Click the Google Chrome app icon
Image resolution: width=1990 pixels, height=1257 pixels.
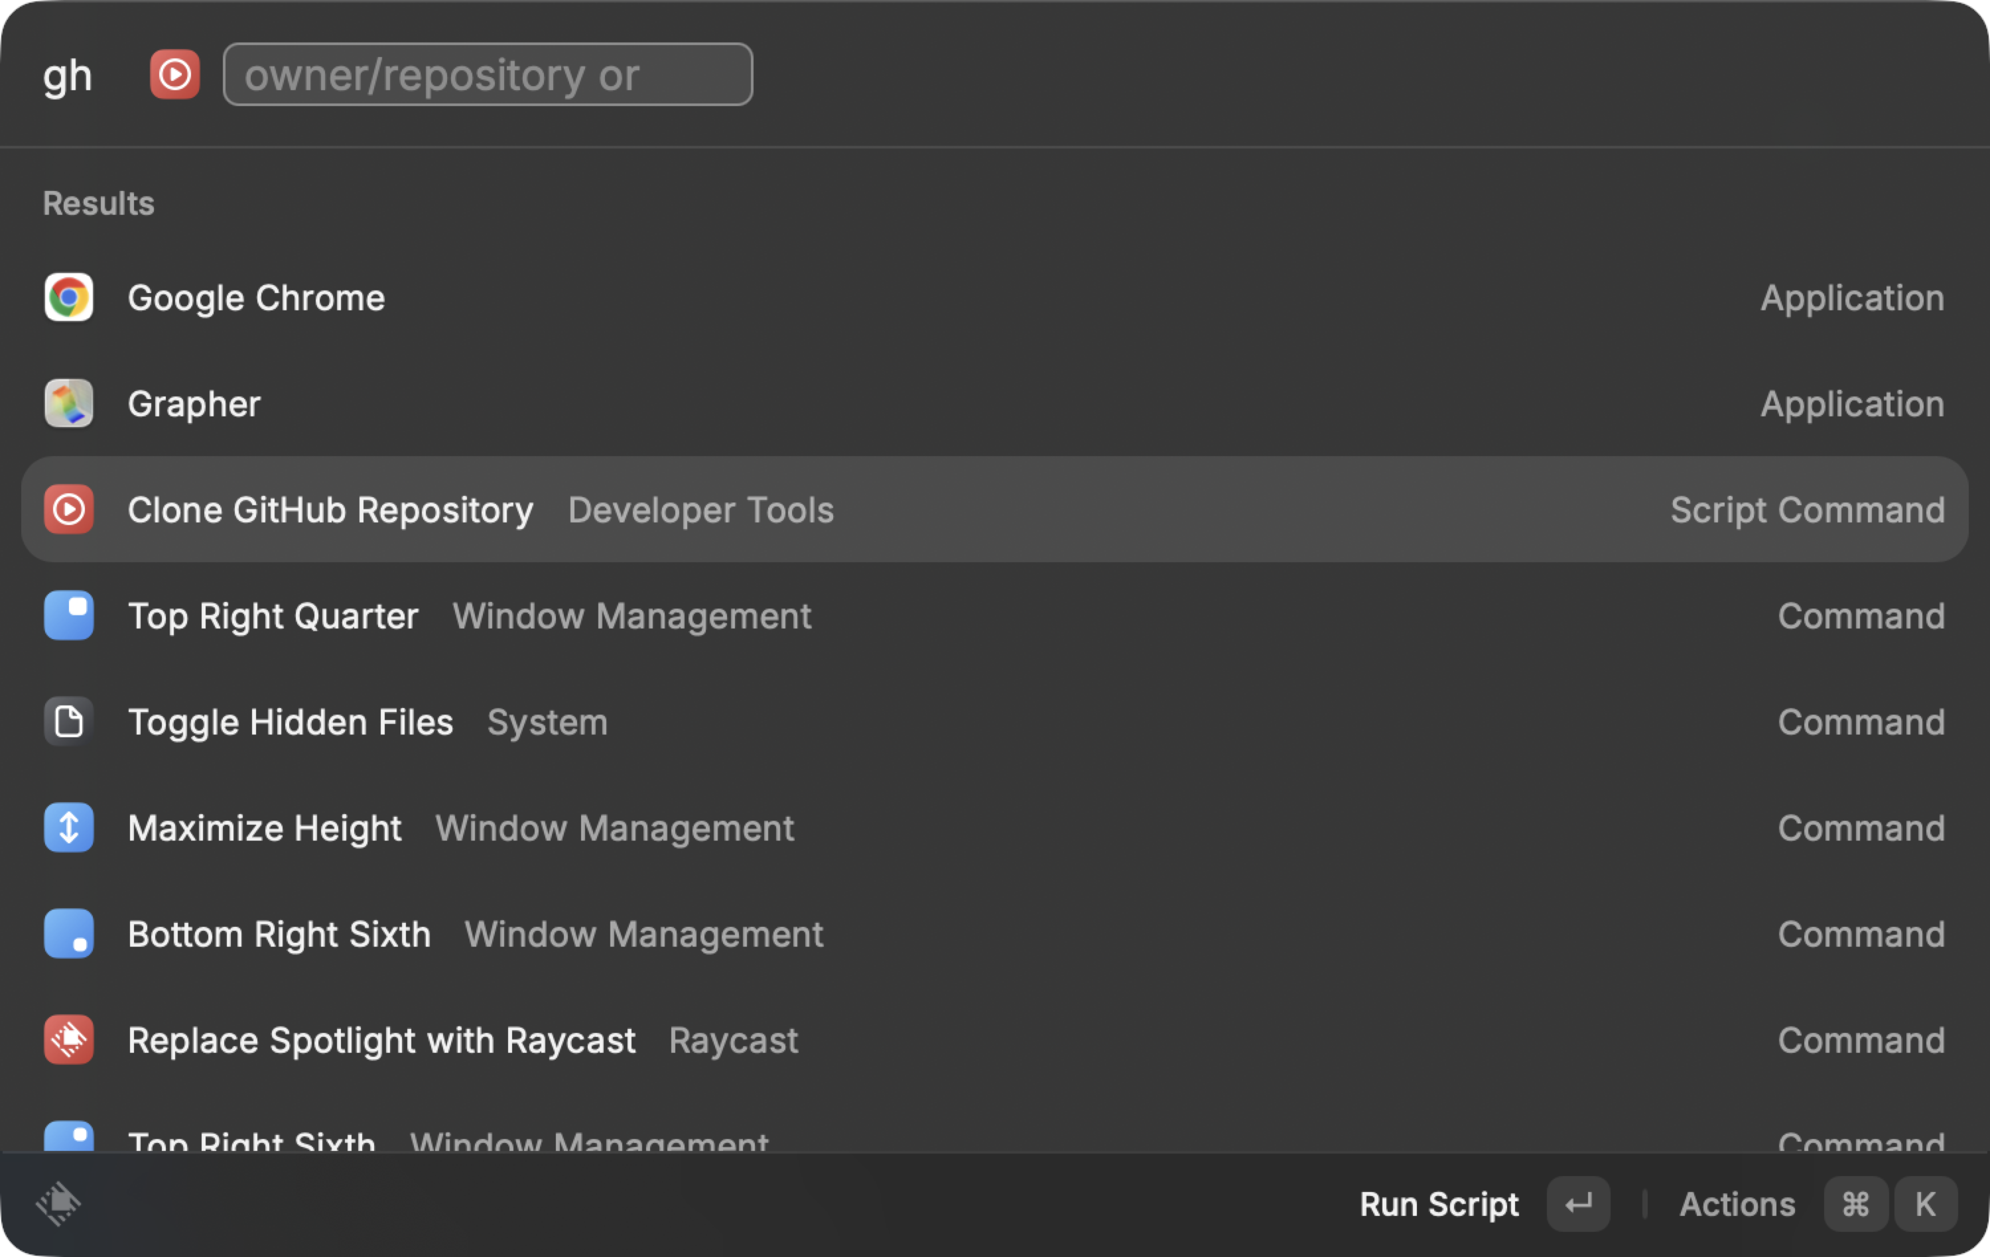[x=68, y=297]
